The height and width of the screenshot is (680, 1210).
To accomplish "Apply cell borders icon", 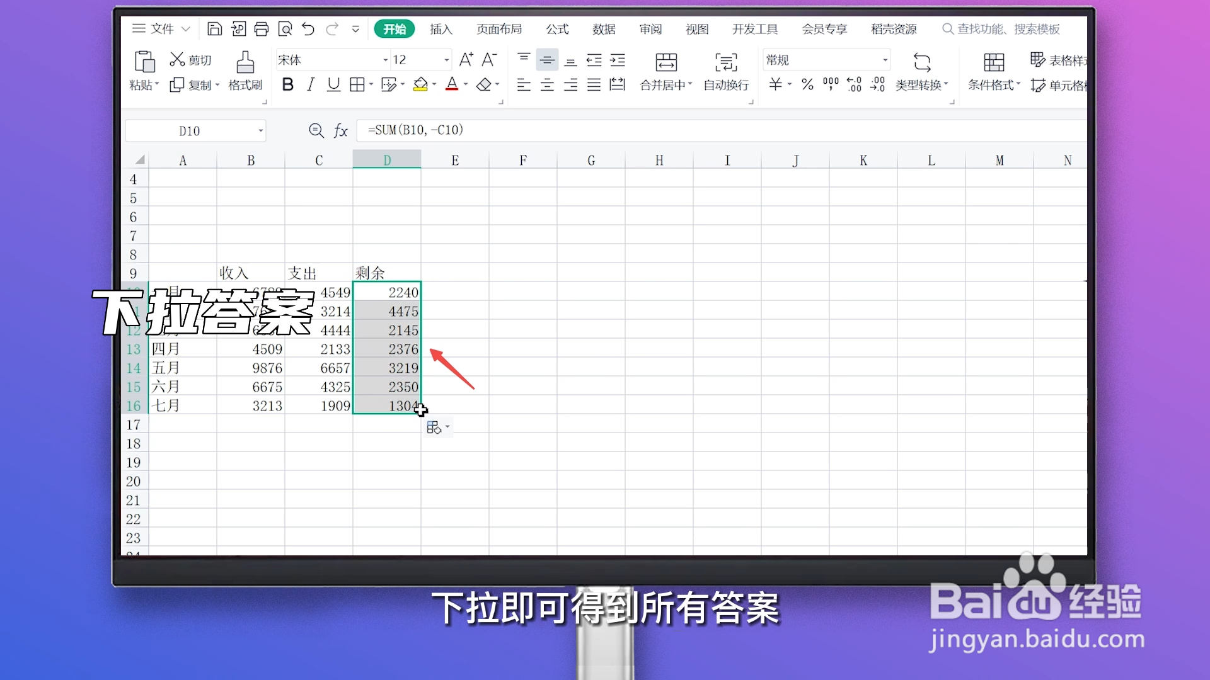I will click(x=357, y=84).
